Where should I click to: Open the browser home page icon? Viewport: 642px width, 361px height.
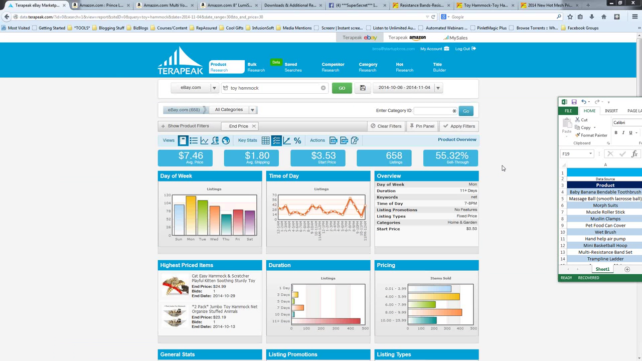click(x=604, y=17)
